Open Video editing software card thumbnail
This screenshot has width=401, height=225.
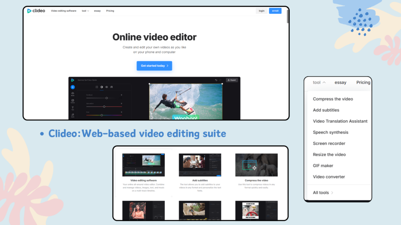tap(143, 165)
